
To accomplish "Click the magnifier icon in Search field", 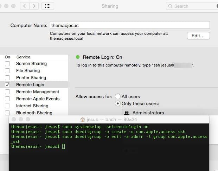I will [170, 6].
